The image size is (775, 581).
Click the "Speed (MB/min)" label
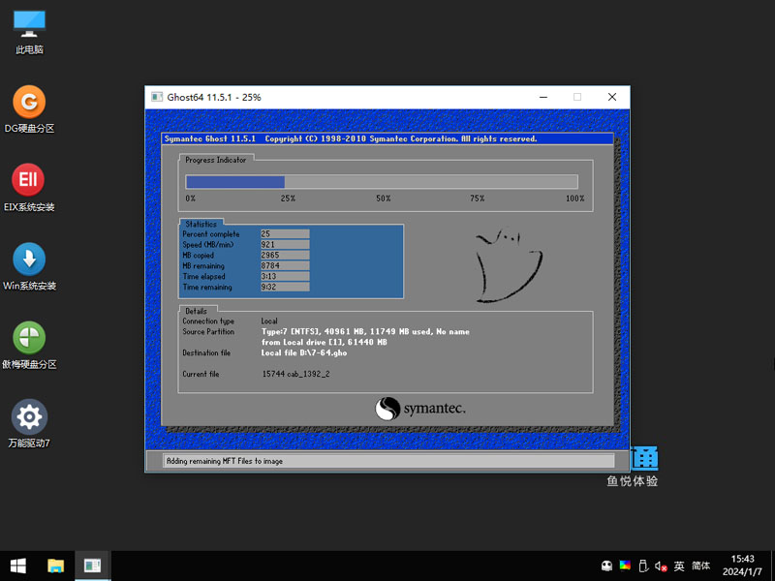pos(208,245)
